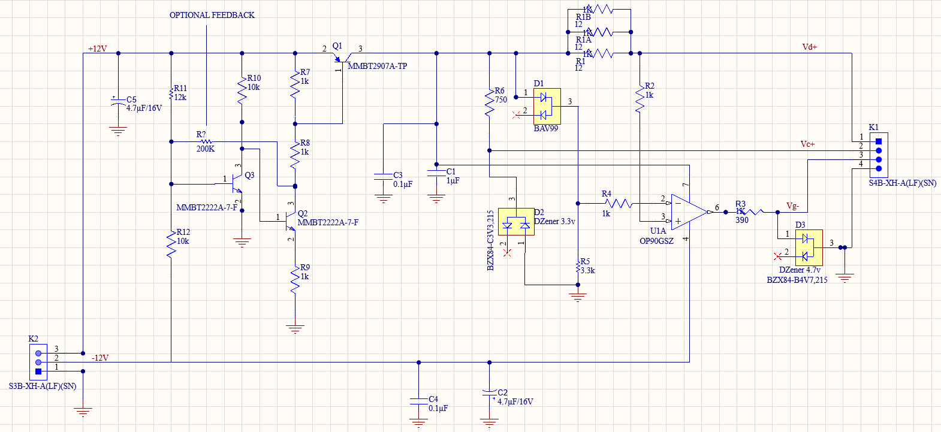941x432 pixels.
Task: Click the 4.7µF/16V value beside C2
Action: (515, 401)
